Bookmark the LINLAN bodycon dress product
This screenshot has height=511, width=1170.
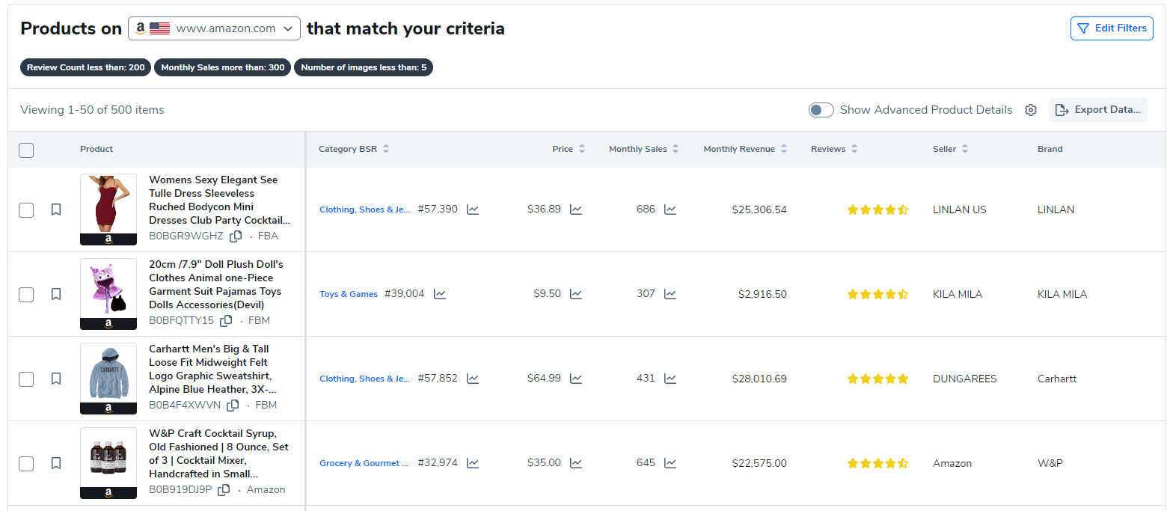pyautogui.click(x=56, y=209)
